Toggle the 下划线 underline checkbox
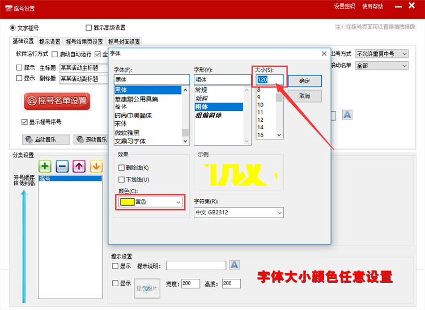The width and height of the screenshot is (425, 310). 122,180
